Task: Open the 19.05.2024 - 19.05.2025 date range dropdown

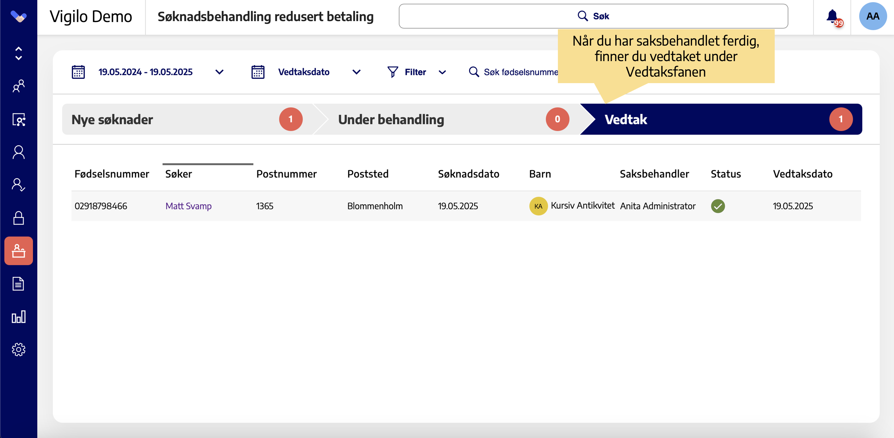Action: (161, 72)
